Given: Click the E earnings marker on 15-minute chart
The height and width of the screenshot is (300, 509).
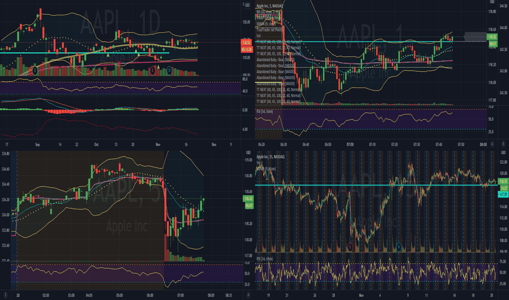Looking at the screenshot, I should [x=350, y=247].
